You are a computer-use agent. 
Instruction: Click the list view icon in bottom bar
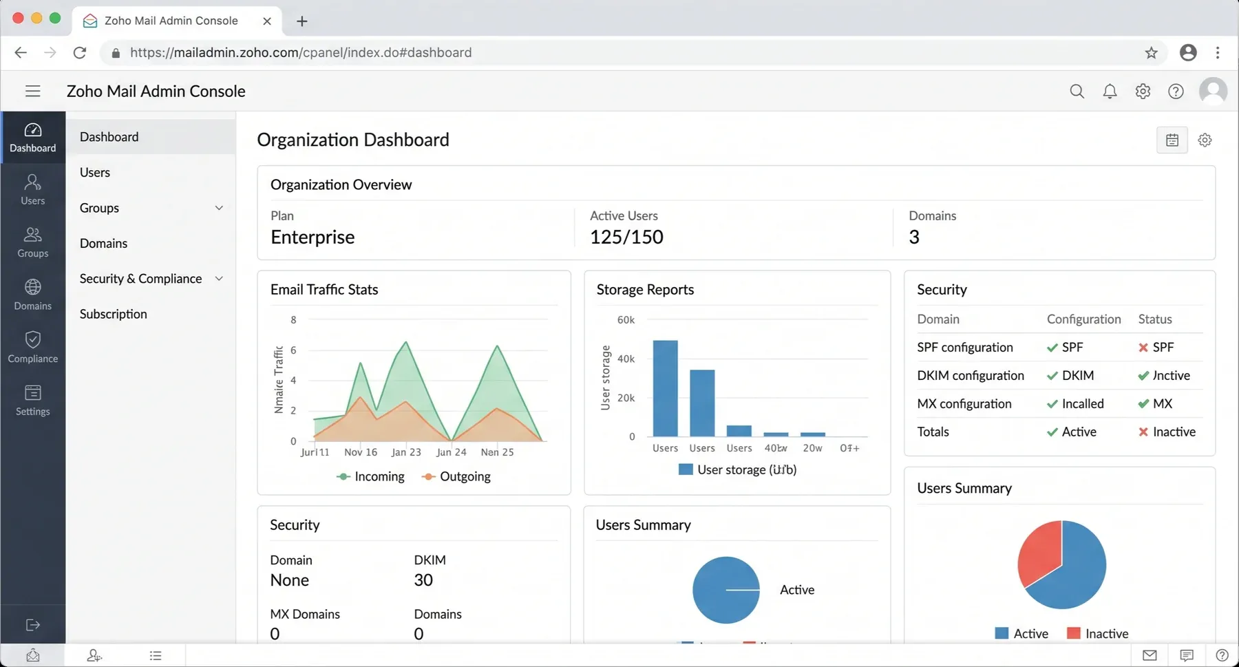(x=156, y=655)
